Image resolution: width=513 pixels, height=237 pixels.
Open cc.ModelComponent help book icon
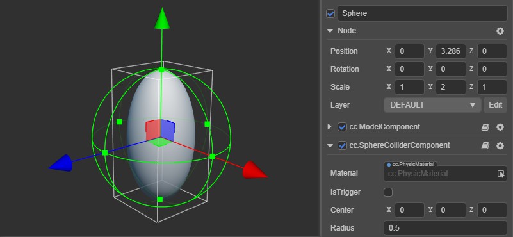pyautogui.click(x=485, y=127)
